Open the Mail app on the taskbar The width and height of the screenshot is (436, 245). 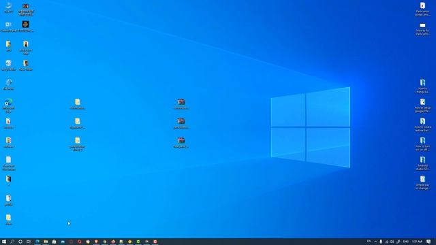click(x=63, y=242)
